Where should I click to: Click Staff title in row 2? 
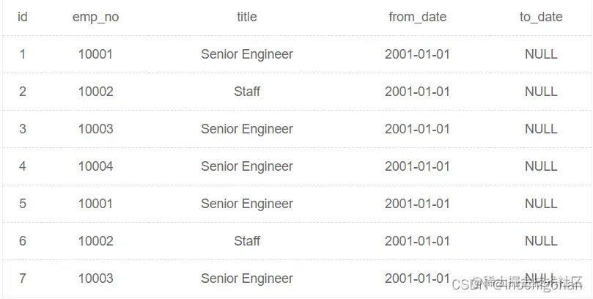[x=247, y=92]
